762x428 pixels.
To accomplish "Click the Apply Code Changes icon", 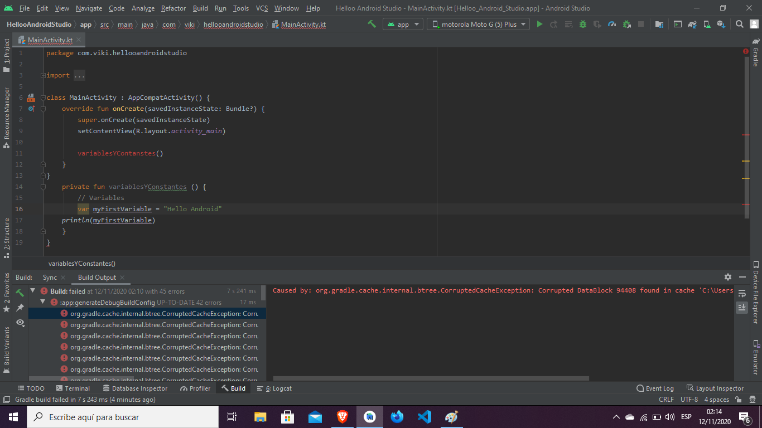I will 568,24.
